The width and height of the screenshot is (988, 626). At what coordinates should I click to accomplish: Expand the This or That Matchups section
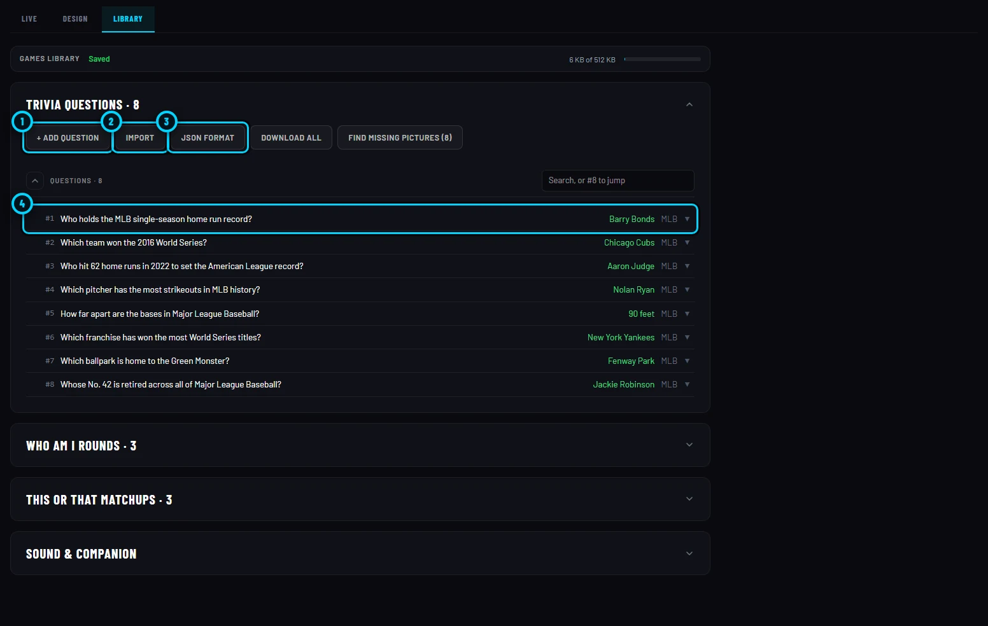[x=689, y=499]
